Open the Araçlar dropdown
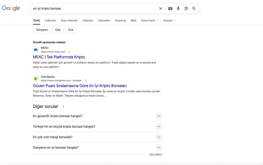The image size is (263, 165). [x=169, y=20]
